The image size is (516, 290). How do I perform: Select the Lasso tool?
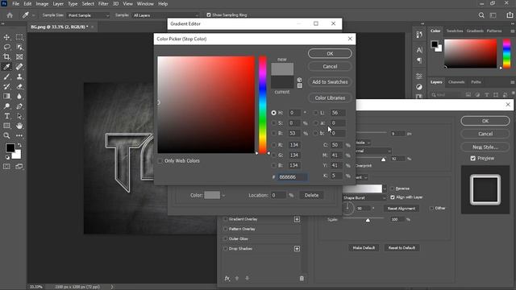click(6, 47)
